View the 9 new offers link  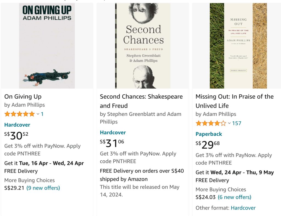coord(43,188)
